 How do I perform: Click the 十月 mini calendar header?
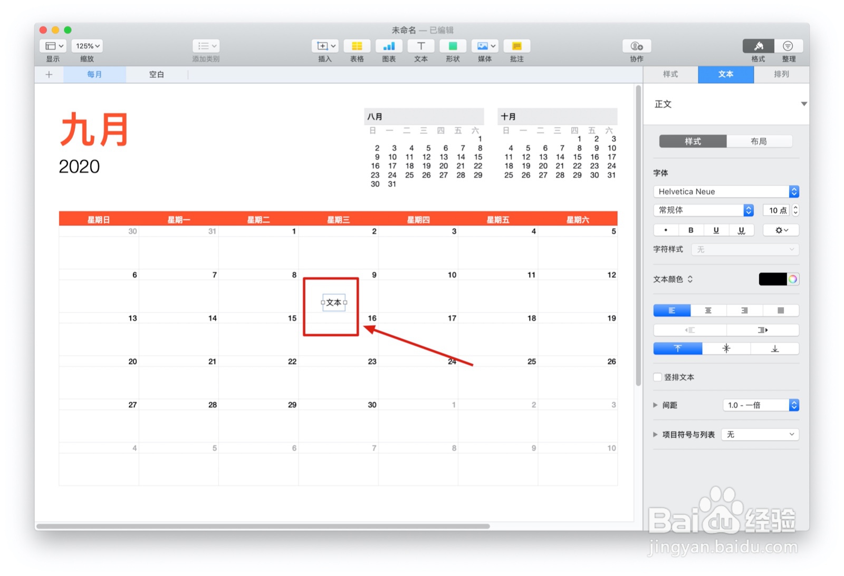pyautogui.click(x=557, y=116)
